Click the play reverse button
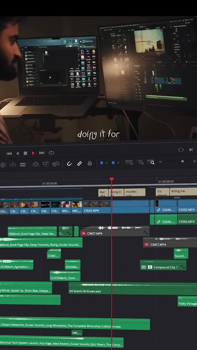197x350 pixels. coord(17,153)
